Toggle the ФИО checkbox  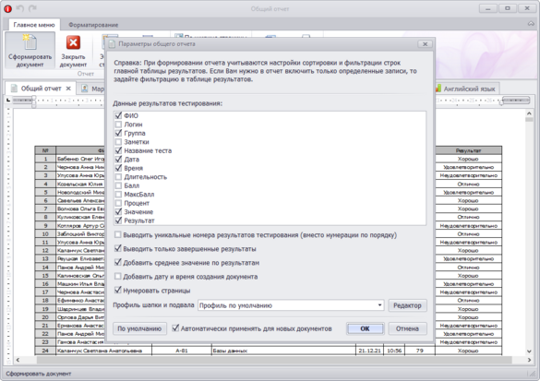(118, 115)
